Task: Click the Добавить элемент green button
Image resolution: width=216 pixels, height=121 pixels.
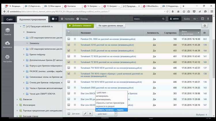Action: click(80, 26)
